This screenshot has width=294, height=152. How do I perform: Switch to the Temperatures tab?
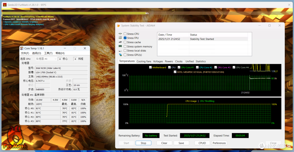click(x=127, y=61)
